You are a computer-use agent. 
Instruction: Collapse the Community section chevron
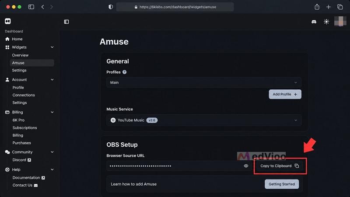tap(52, 152)
